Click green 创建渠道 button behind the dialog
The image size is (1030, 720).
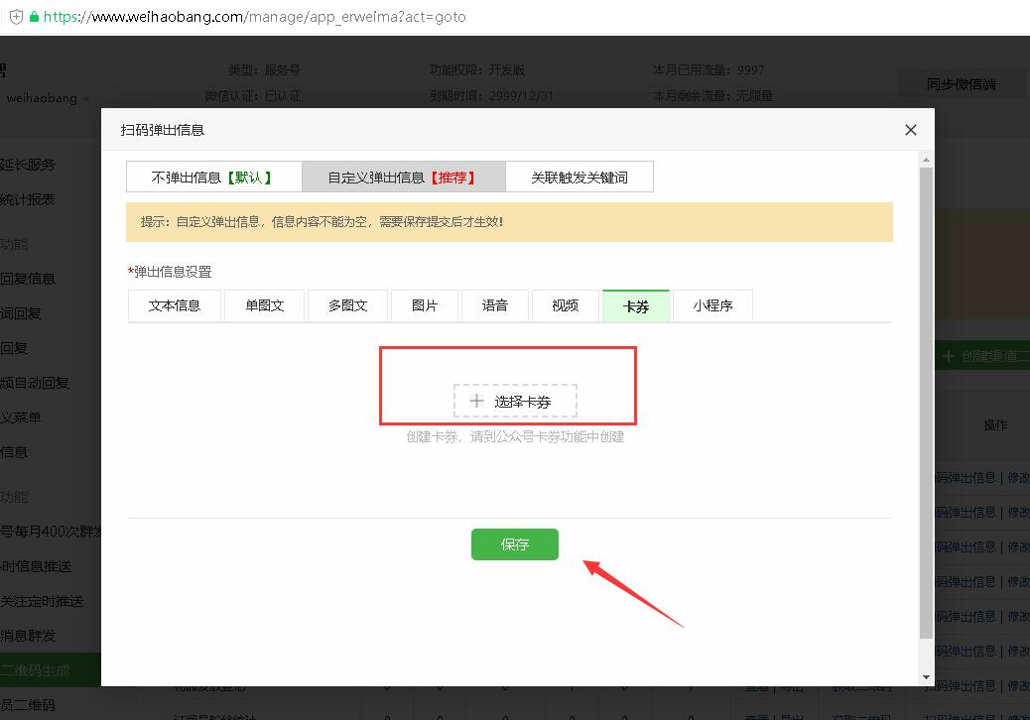(982, 356)
